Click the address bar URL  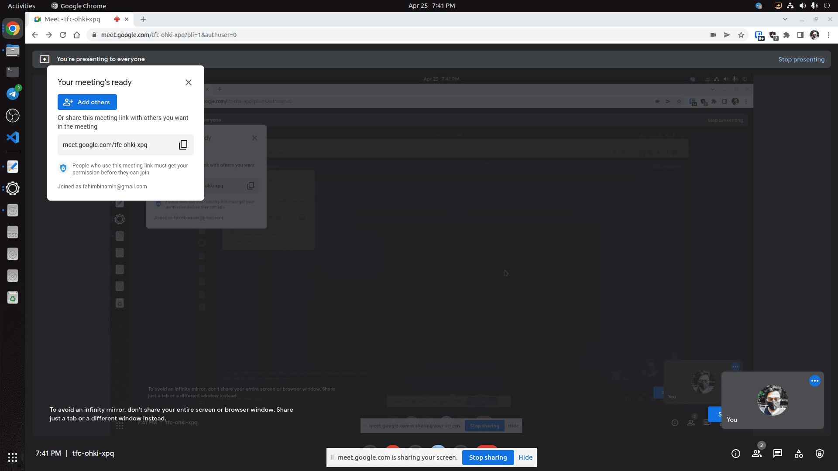coord(169,35)
